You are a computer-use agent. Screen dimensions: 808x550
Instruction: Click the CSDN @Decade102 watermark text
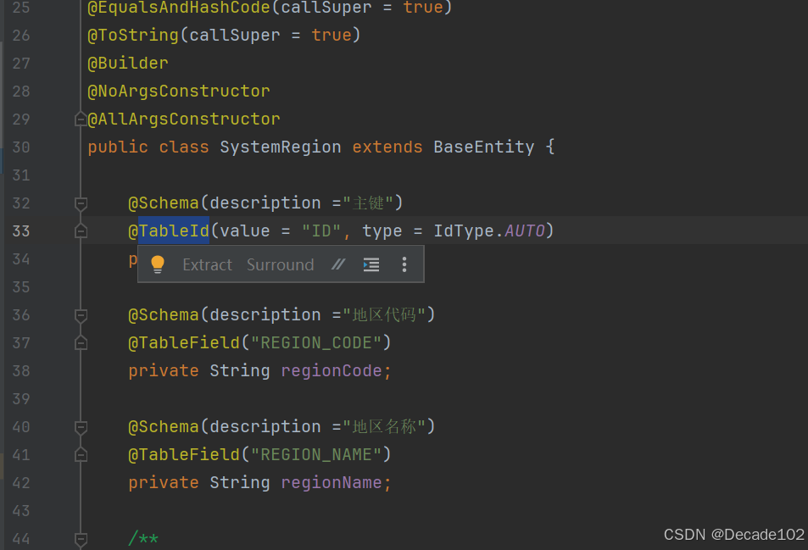733,534
